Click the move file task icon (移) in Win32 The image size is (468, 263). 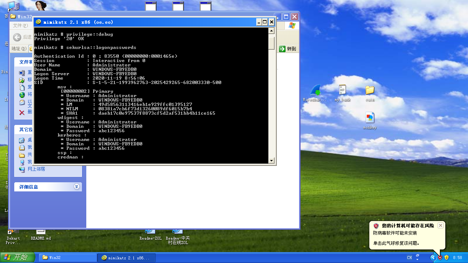(22, 80)
